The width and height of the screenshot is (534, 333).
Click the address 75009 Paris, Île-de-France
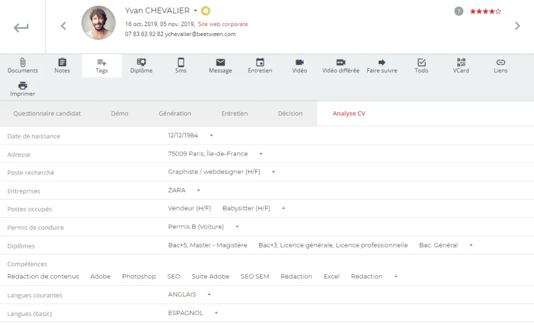(x=207, y=153)
